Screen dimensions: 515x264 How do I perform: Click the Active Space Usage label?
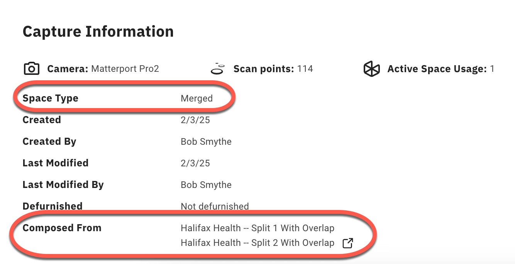pos(437,69)
